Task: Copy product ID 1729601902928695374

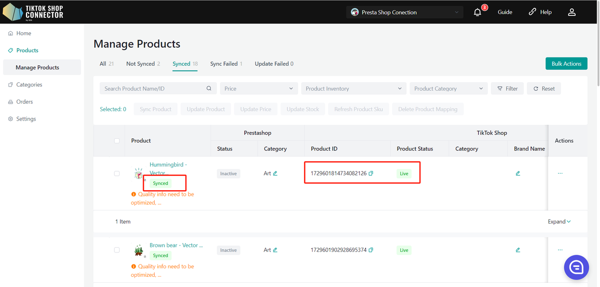Action: point(371,250)
